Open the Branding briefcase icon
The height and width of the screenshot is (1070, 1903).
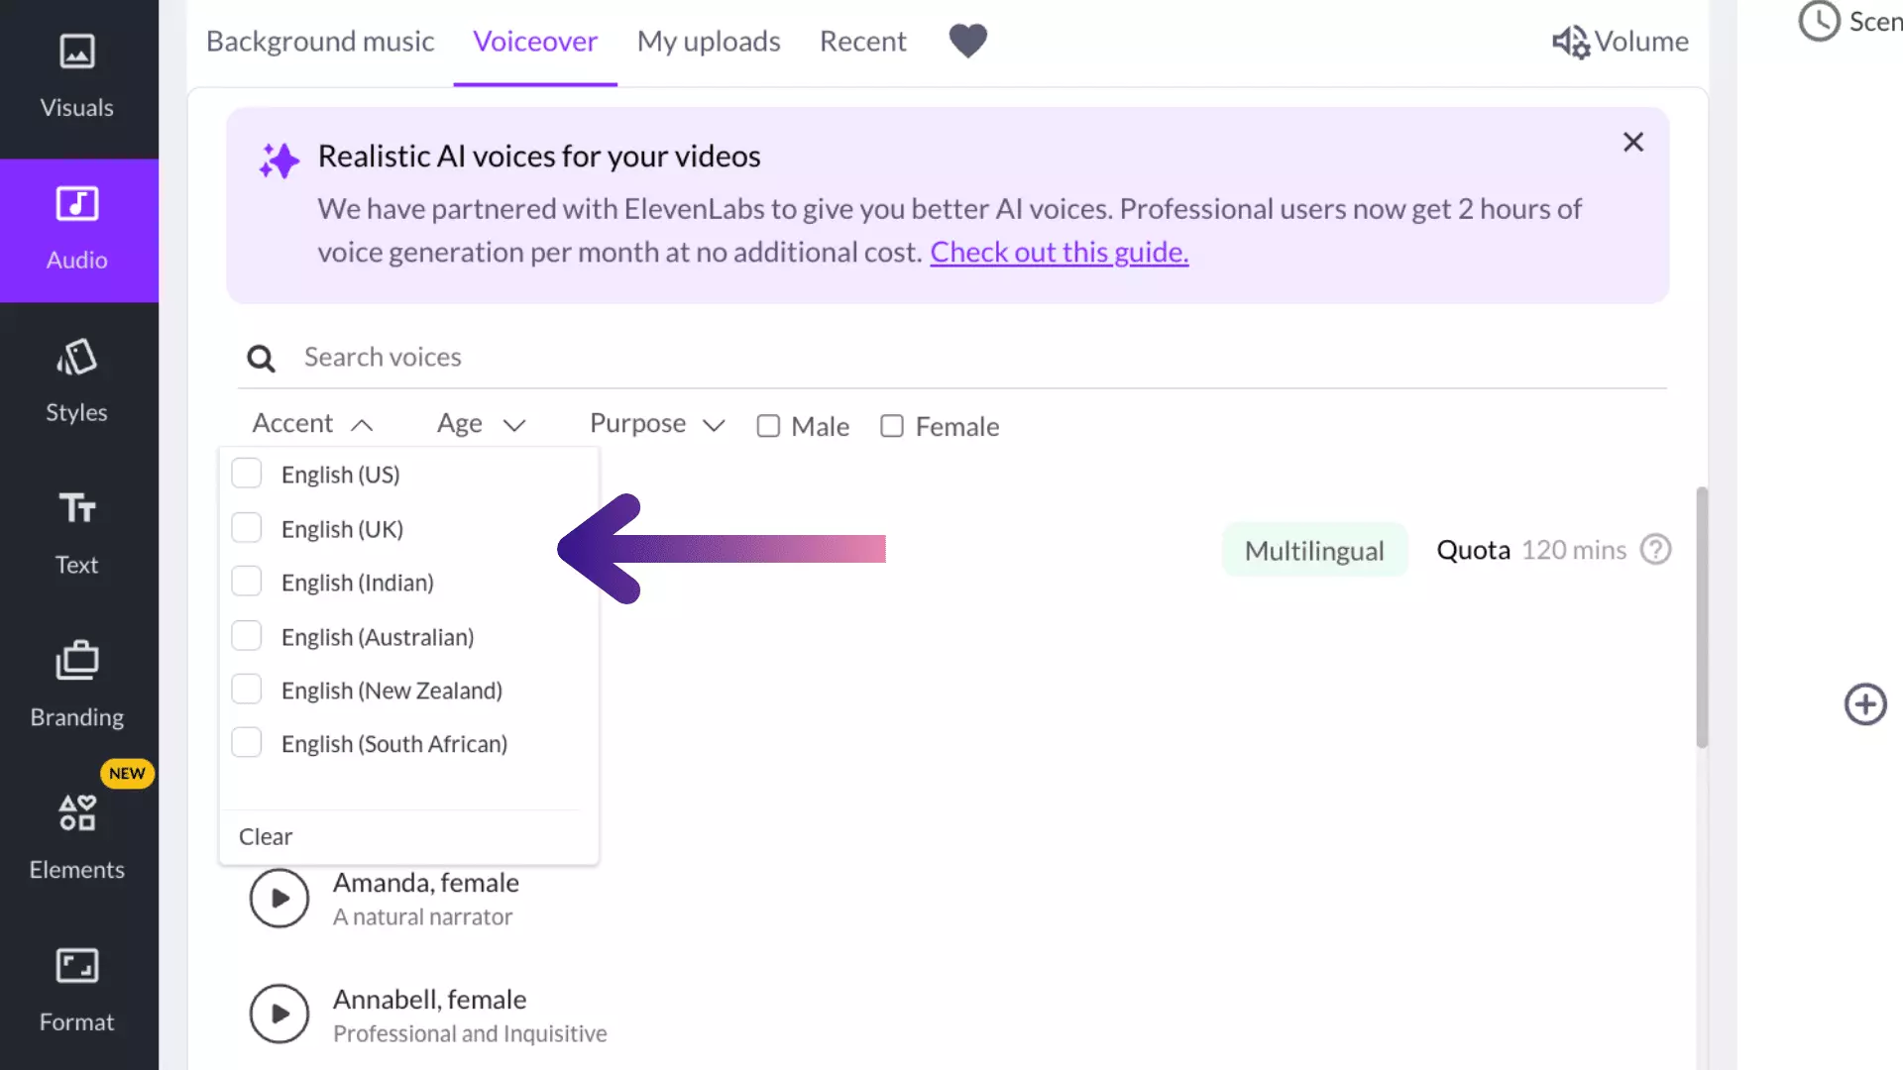click(x=76, y=662)
